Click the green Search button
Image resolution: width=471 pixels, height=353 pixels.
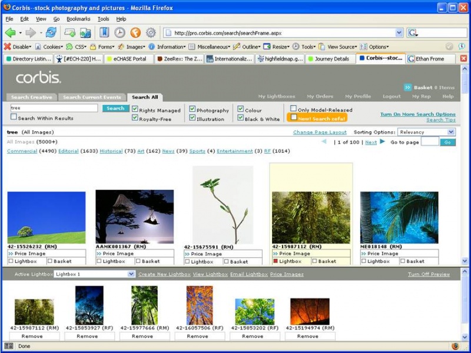(115, 108)
